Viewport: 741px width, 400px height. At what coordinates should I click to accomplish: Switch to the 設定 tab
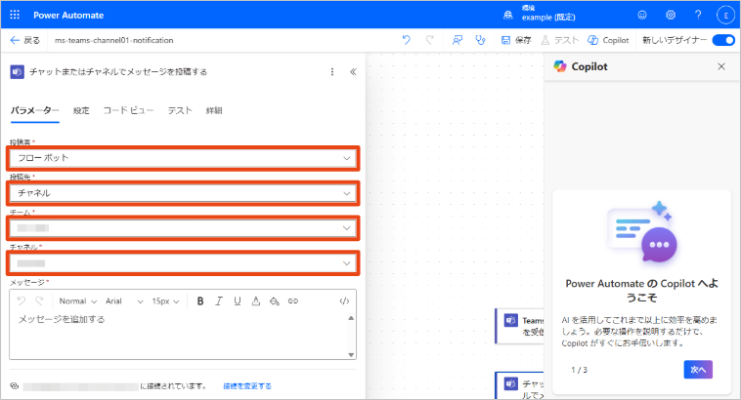(x=81, y=110)
